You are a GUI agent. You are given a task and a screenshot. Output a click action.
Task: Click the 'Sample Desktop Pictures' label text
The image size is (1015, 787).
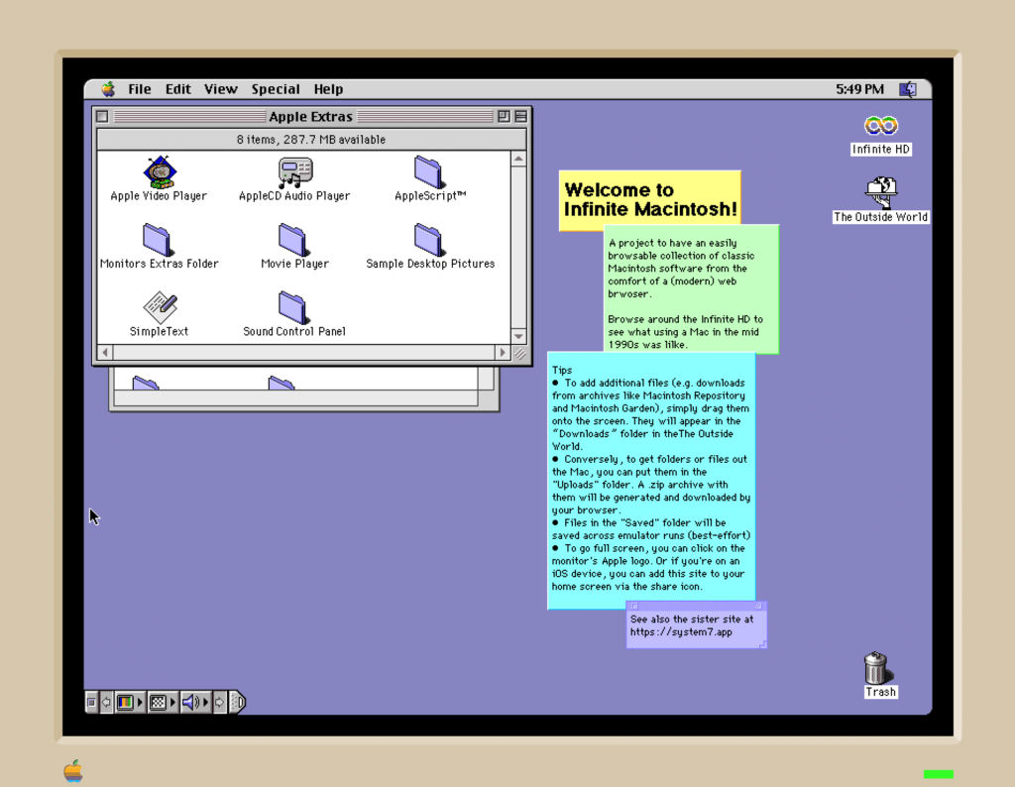[430, 264]
